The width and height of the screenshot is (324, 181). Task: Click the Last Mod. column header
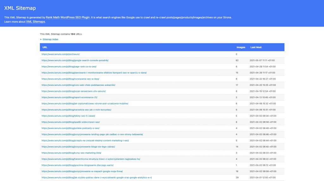256,47
